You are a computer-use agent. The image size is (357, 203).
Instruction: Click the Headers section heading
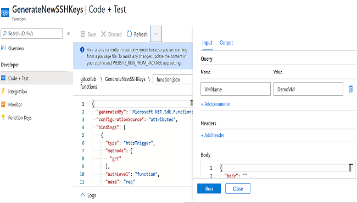tap(208, 124)
